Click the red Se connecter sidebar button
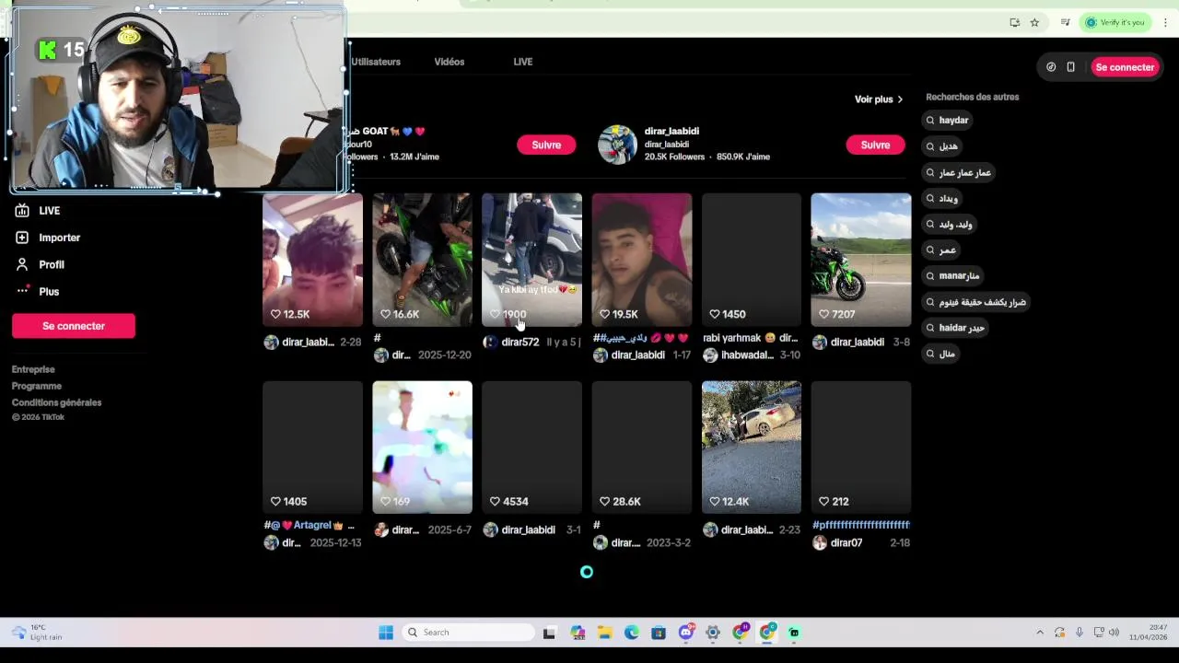The image size is (1179, 663). (x=74, y=326)
